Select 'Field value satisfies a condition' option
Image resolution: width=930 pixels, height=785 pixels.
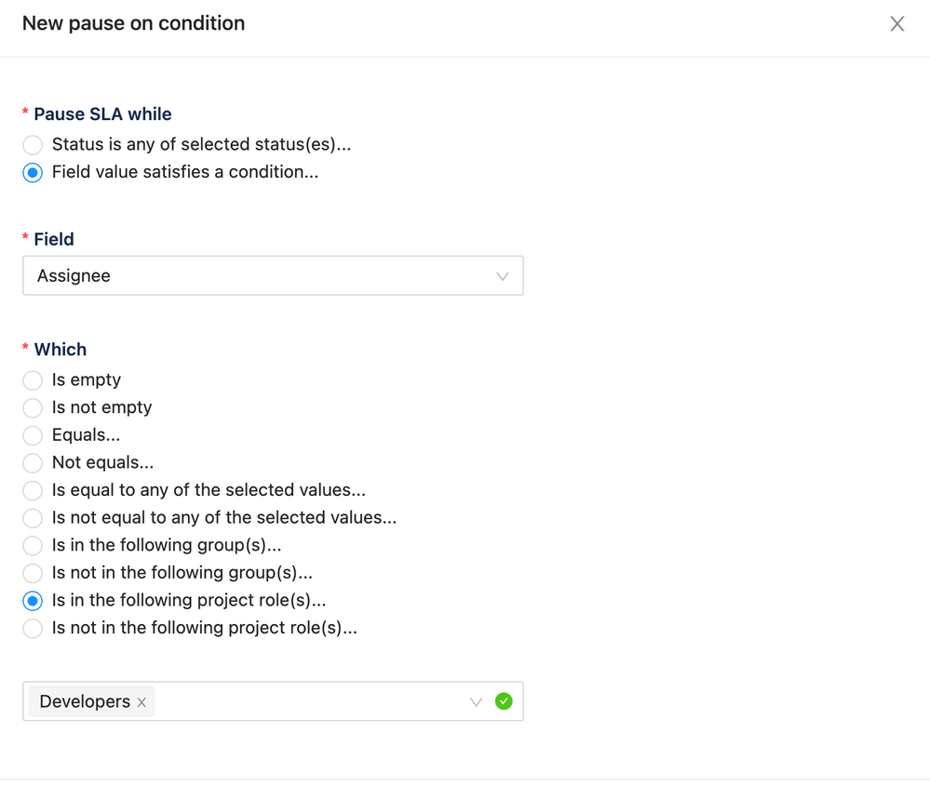tap(33, 173)
